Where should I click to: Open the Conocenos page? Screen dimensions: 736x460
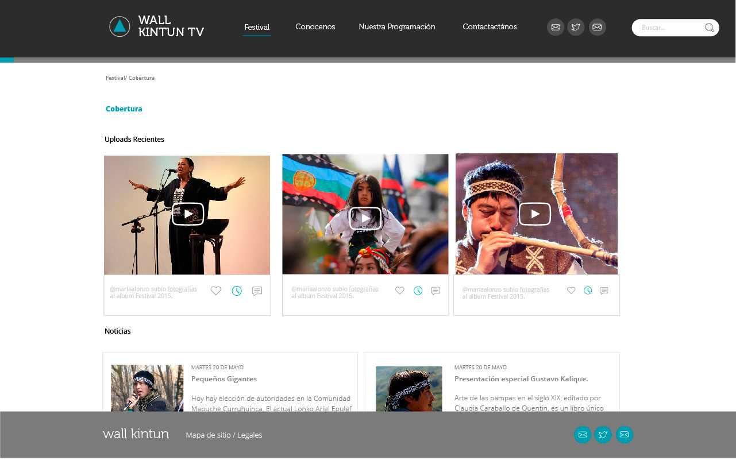click(315, 27)
